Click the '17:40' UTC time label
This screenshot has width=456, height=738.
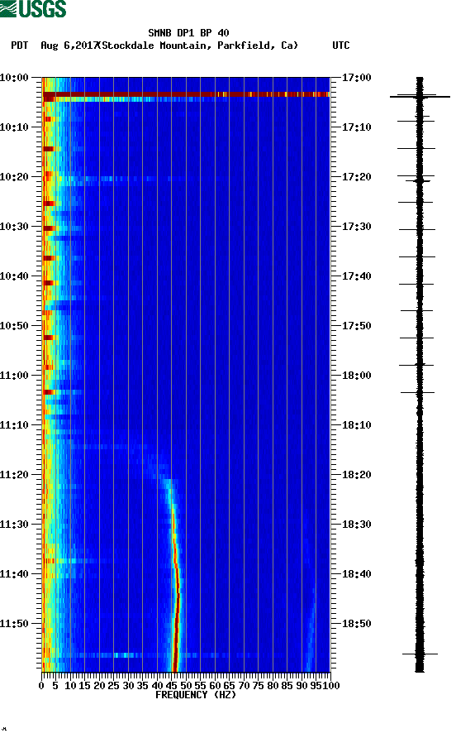click(x=356, y=276)
